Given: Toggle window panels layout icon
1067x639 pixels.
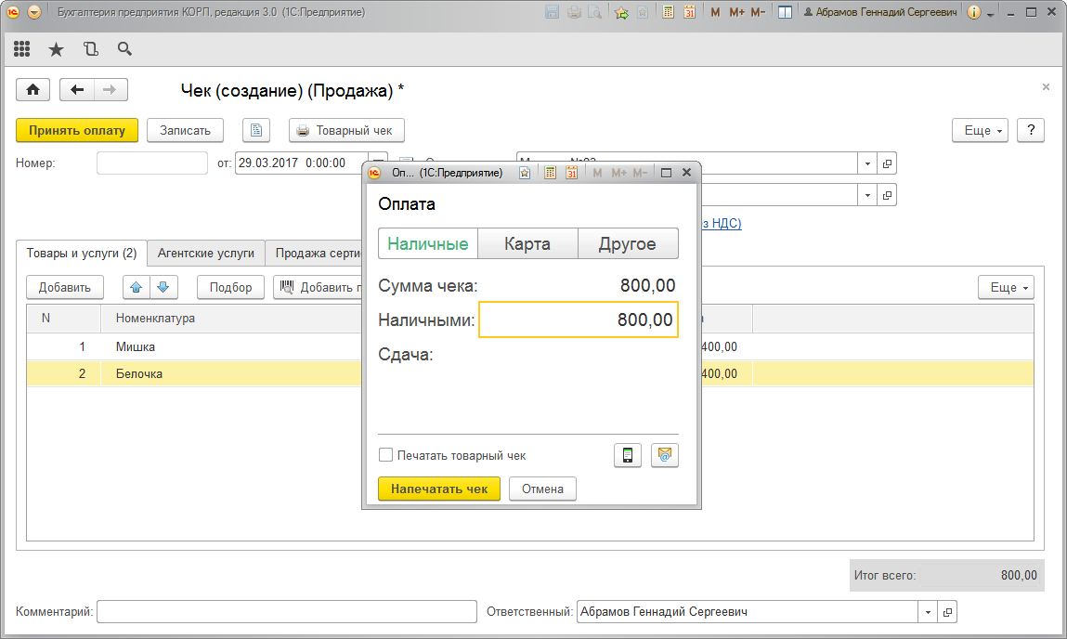Looking at the screenshot, I should coord(785,12).
